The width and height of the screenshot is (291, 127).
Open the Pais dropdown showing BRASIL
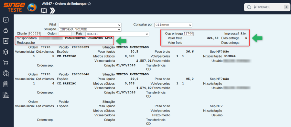tap(117, 34)
